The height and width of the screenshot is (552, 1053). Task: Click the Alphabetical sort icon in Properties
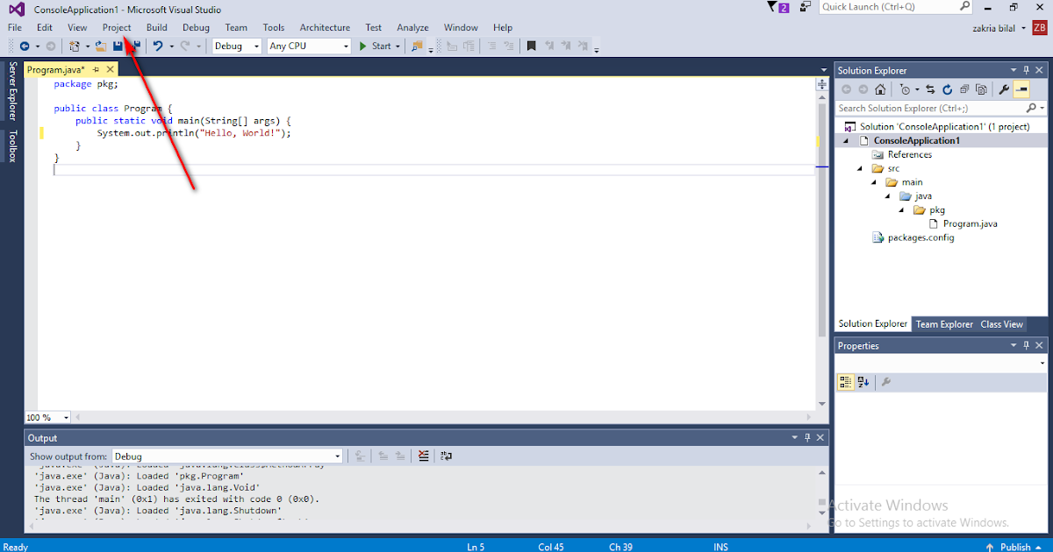click(863, 382)
